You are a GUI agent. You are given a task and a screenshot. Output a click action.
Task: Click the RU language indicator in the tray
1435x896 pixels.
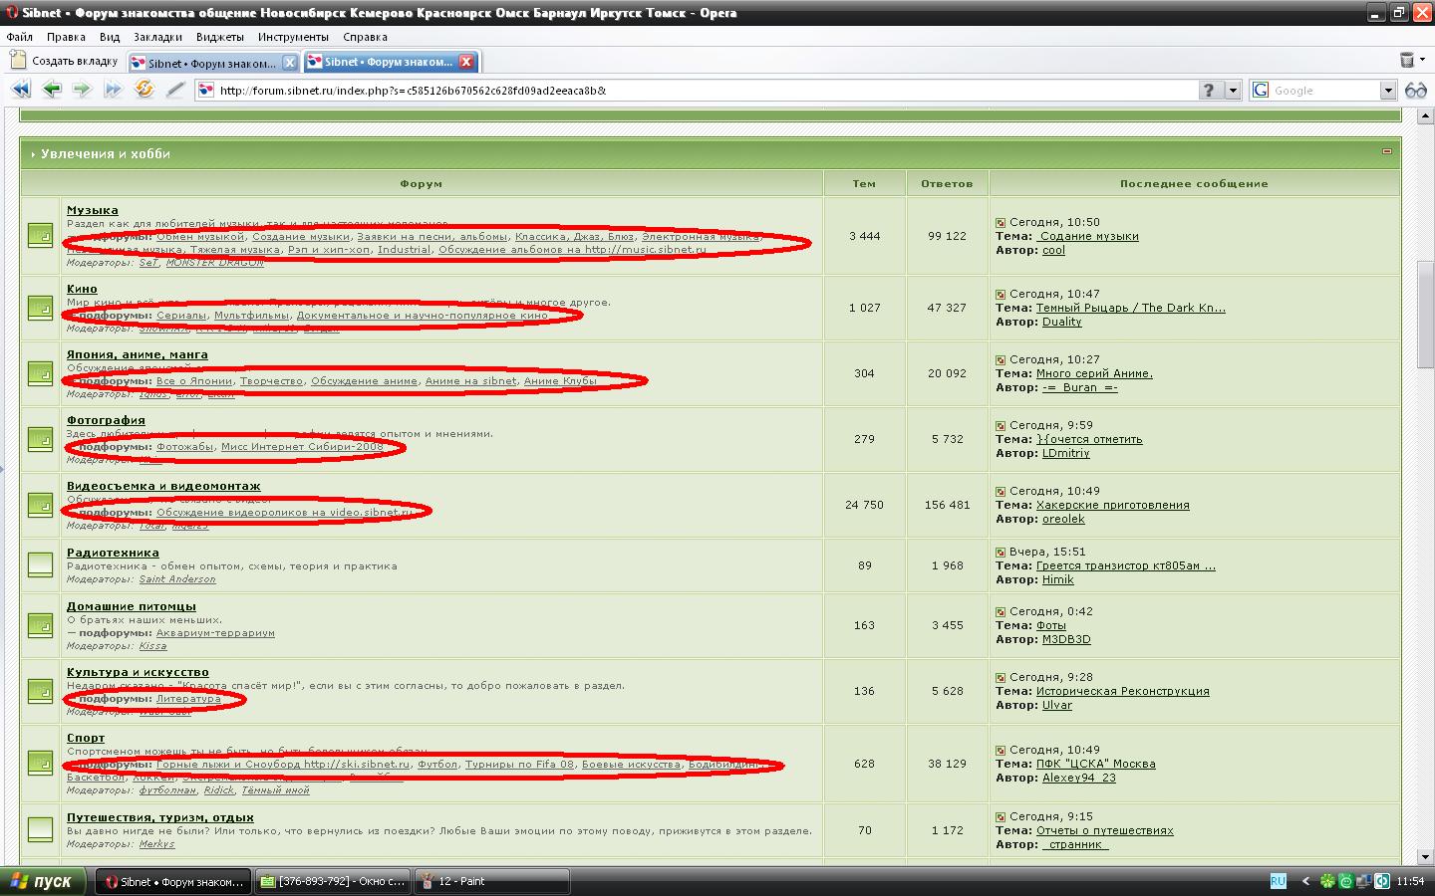[x=1279, y=881]
